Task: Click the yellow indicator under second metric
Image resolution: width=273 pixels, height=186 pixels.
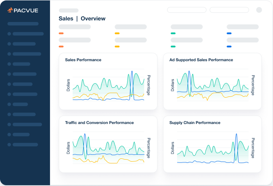Action: 117,33
